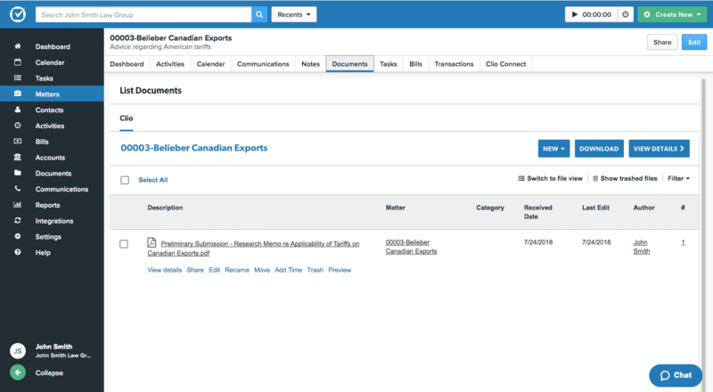Open Calendar from the sidebar

(49, 62)
